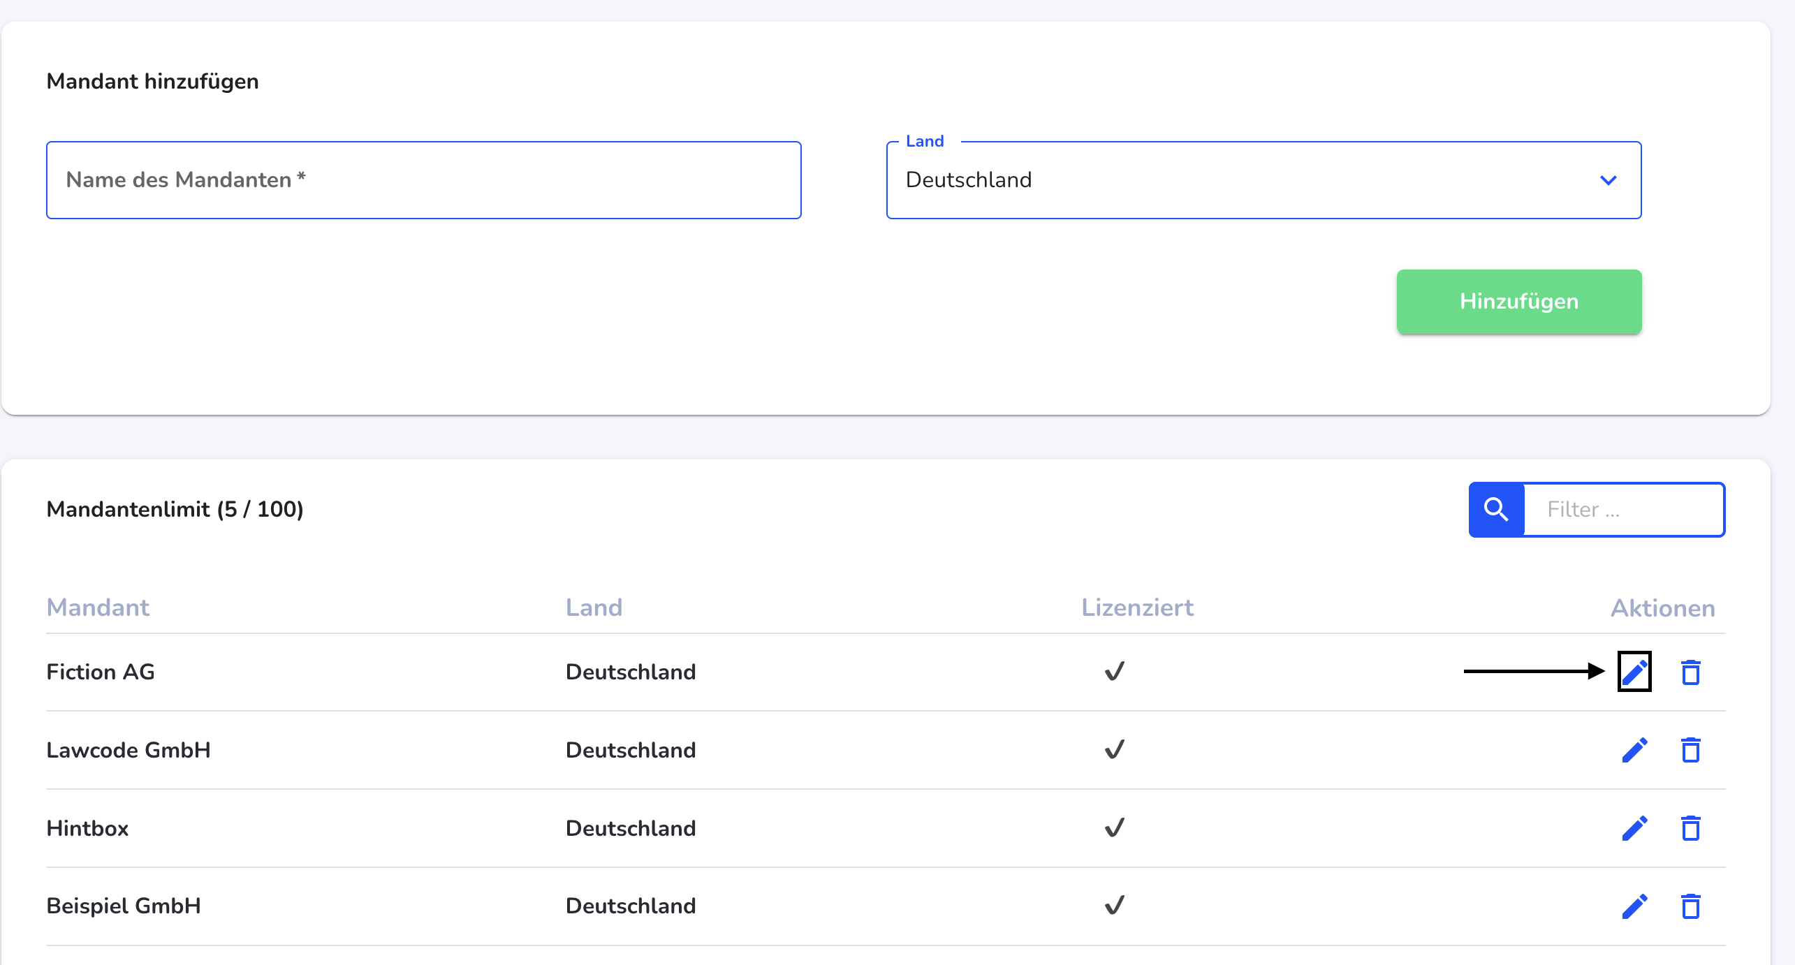The height and width of the screenshot is (965, 1795).
Task: Select the Fiction AG name cell
Action: click(101, 672)
